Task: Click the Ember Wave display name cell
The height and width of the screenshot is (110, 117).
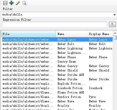Action: (97, 101)
